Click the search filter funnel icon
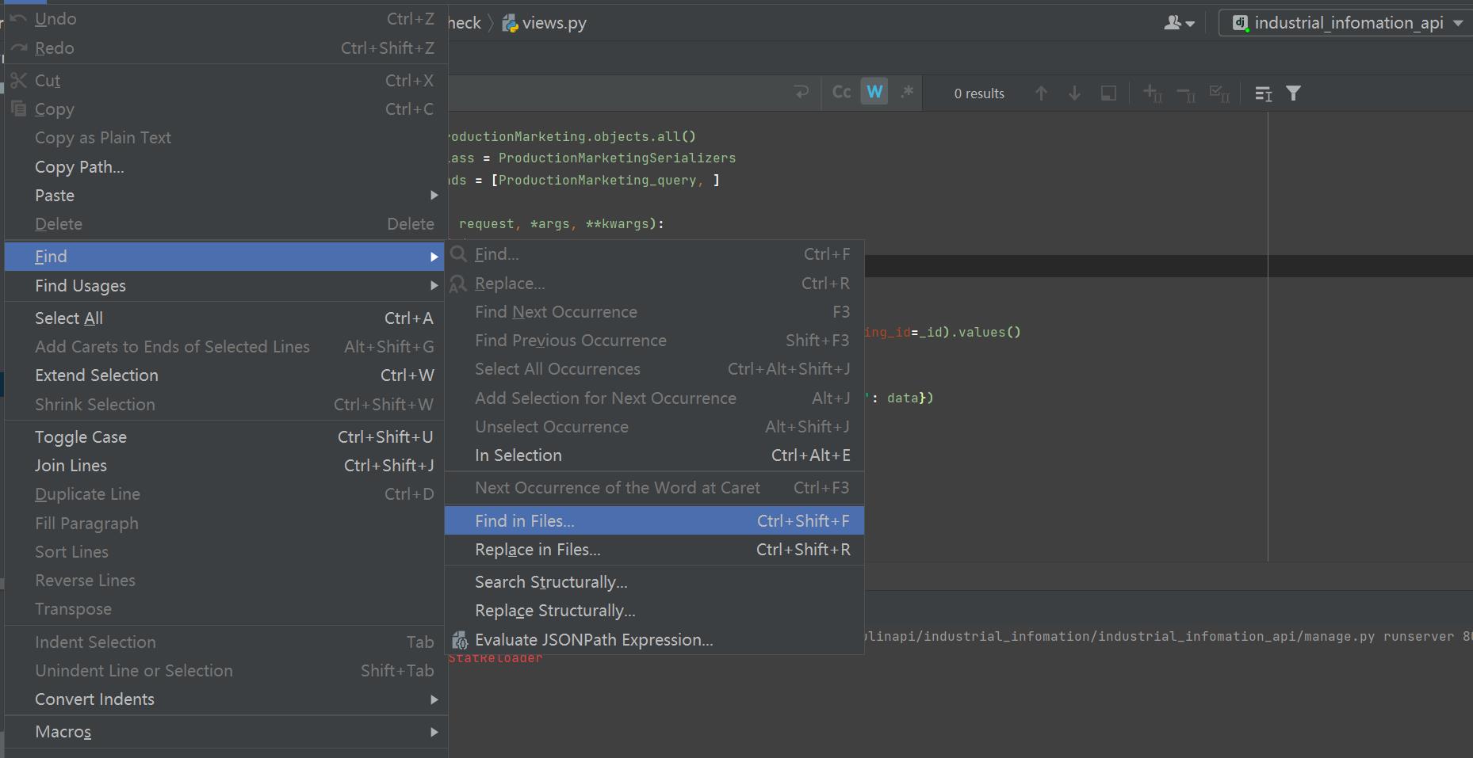The image size is (1473, 758). tap(1293, 93)
